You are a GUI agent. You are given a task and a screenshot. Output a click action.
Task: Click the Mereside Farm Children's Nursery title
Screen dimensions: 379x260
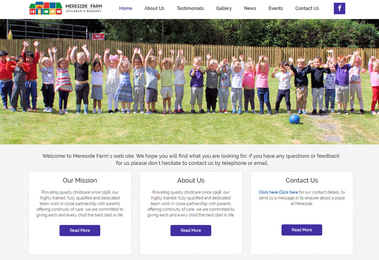(x=84, y=8)
